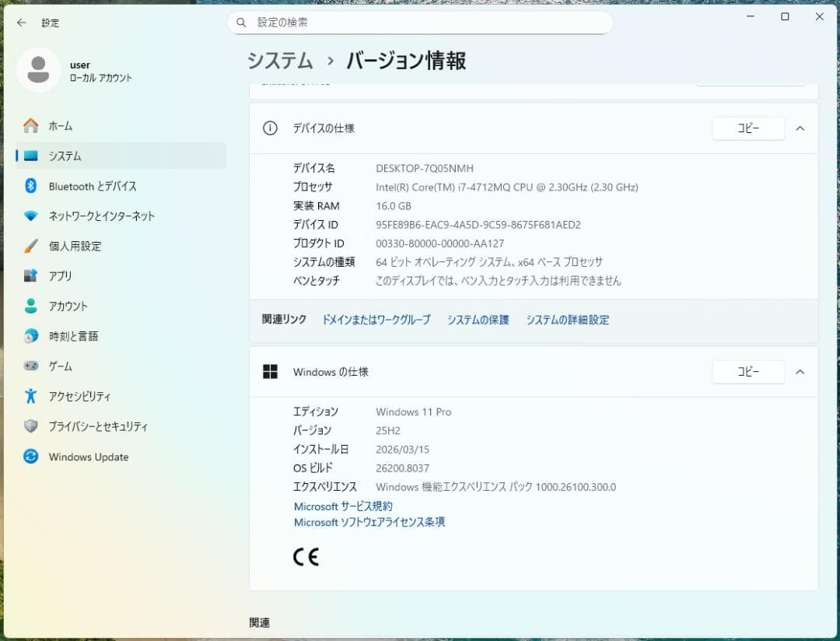840x641 pixels.
Task: Collapse the Windows の仕様 section chevron
Action: (800, 372)
